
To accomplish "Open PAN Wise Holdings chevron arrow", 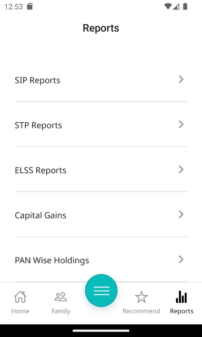I will click(x=181, y=260).
